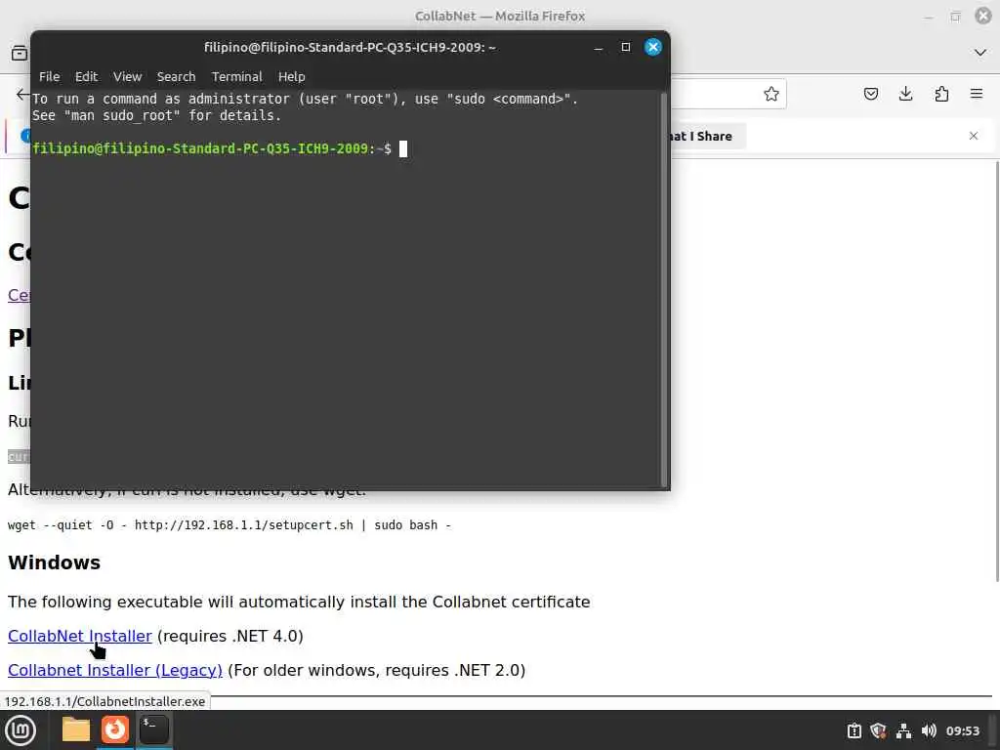The height and width of the screenshot is (750, 1000).
Task: Open the terminal Search menu
Action: click(176, 76)
